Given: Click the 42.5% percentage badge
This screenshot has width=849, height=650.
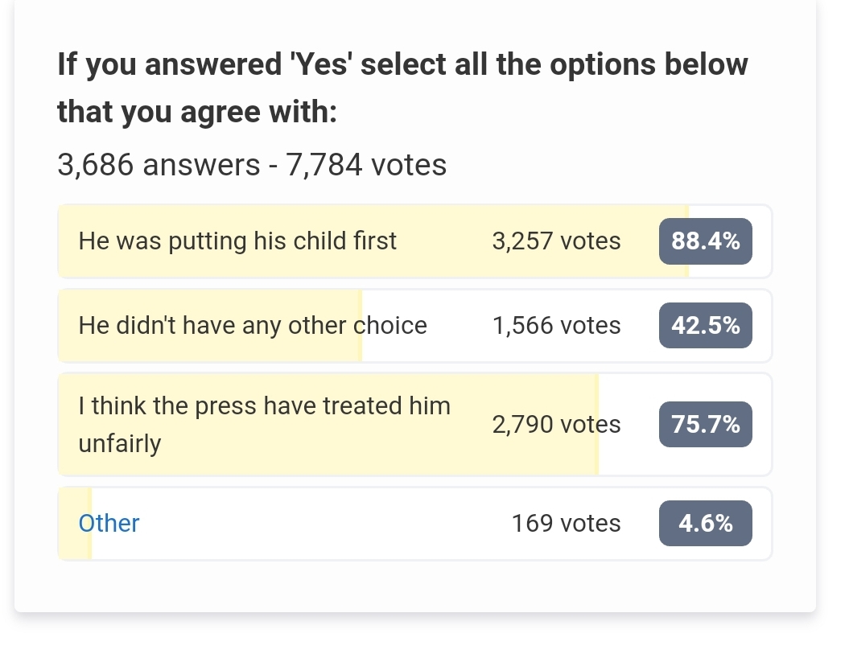Looking at the screenshot, I should tap(706, 325).
